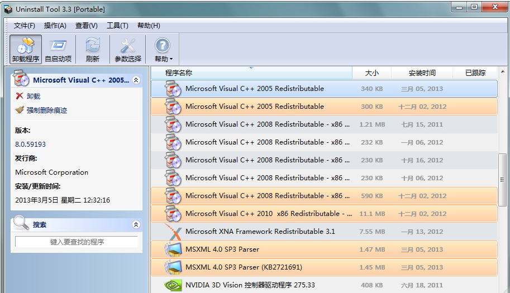Image resolution: width=510 pixels, height=293 pixels.
Task: Open the 帮助(H) menu
Action: point(149,26)
